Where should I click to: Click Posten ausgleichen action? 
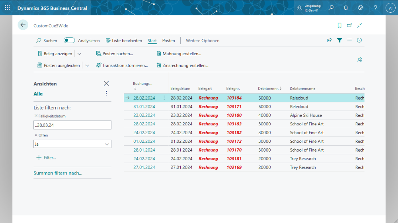click(x=59, y=65)
